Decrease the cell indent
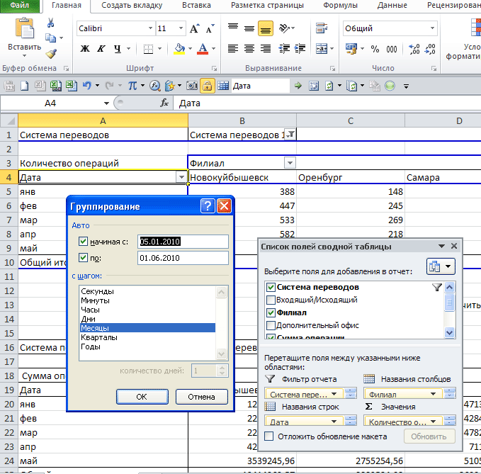Viewport: 481px width, 474px height. click(284, 48)
